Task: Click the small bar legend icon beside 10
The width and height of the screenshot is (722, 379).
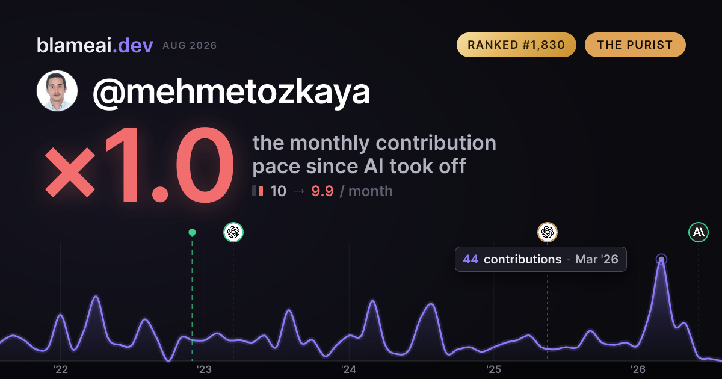Action: [x=258, y=191]
